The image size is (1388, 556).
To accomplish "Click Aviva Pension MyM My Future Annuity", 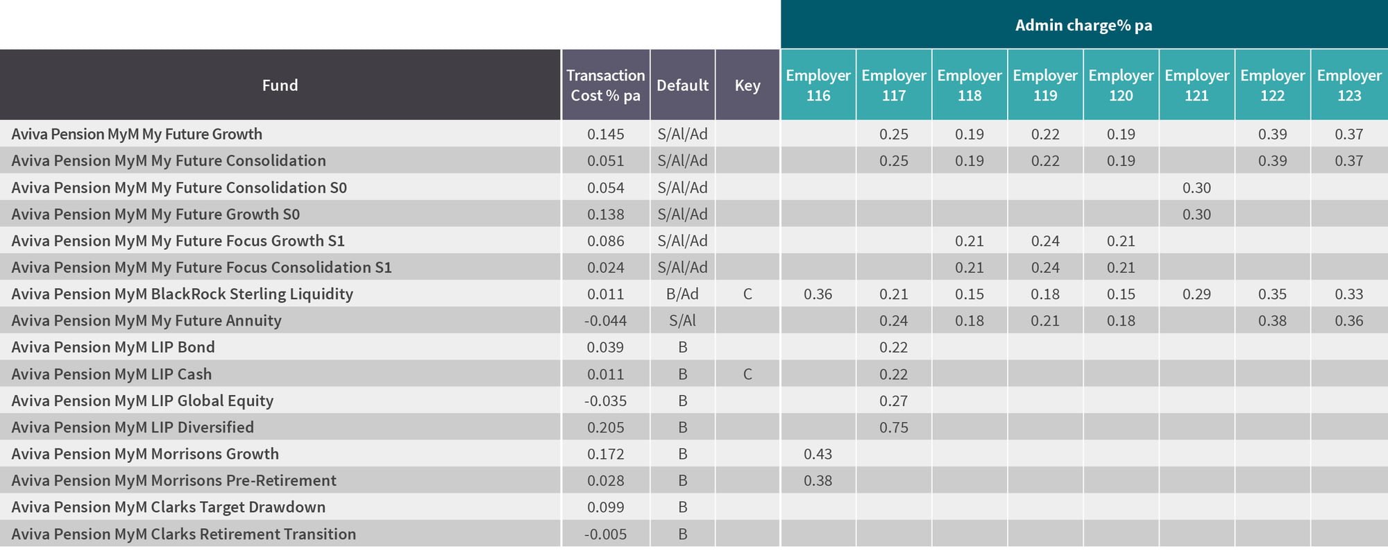I will tap(146, 321).
